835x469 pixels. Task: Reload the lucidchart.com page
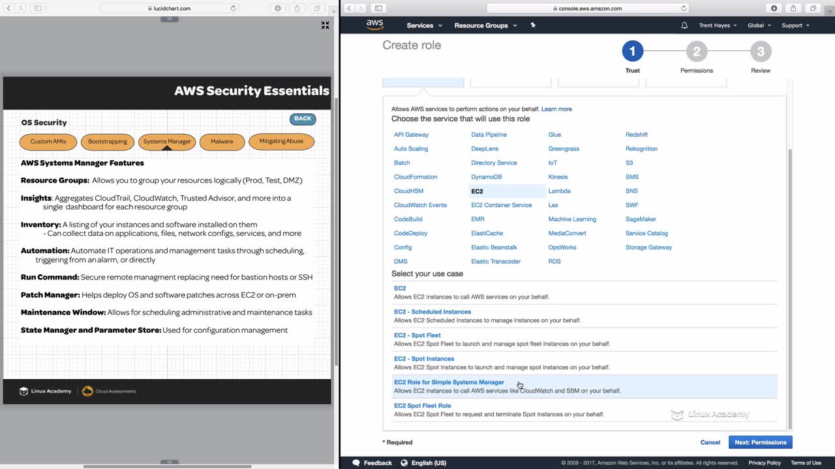coord(233,8)
